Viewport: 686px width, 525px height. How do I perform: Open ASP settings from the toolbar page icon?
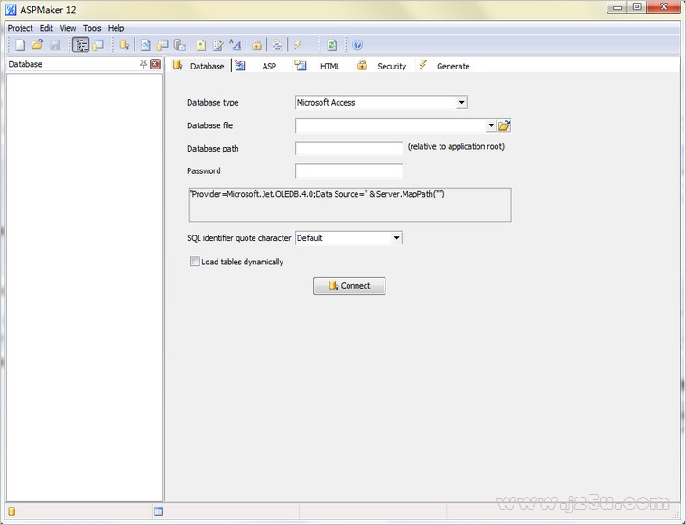(x=145, y=44)
